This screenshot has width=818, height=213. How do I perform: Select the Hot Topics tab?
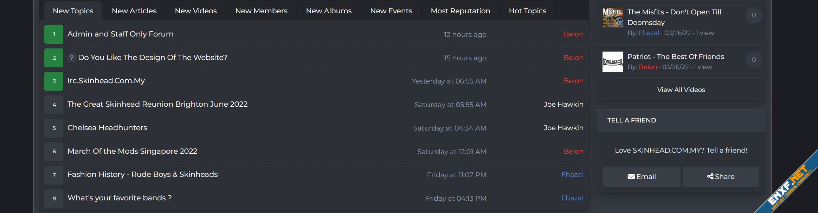(527, 11)
